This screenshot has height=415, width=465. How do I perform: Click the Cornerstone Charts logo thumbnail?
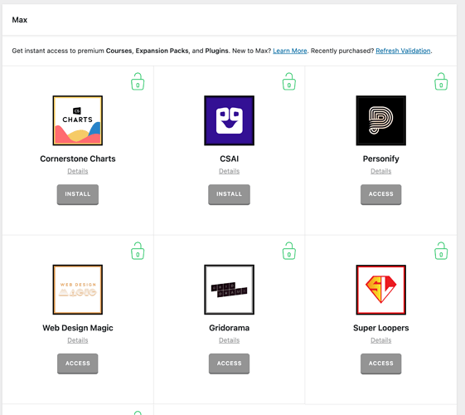click(x=78, y=120)
